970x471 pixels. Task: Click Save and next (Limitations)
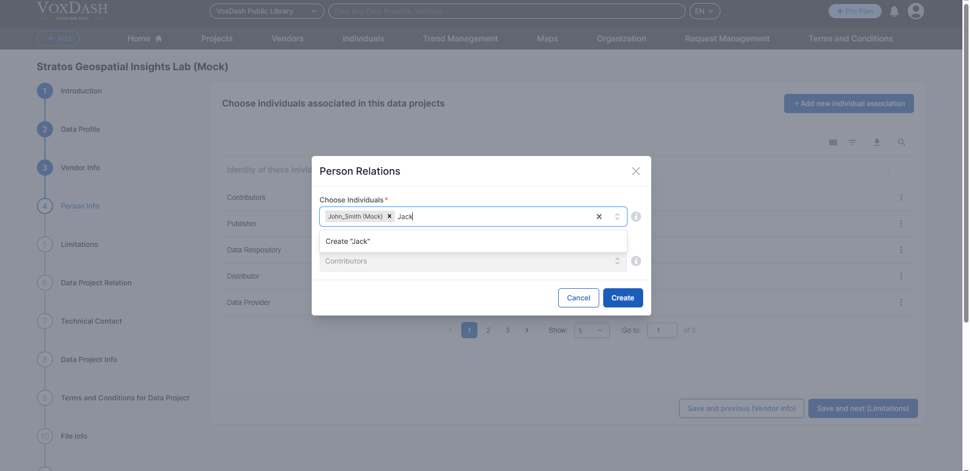(x=862, y=408)
